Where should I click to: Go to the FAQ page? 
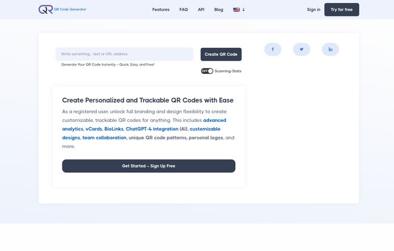point(184,10)
